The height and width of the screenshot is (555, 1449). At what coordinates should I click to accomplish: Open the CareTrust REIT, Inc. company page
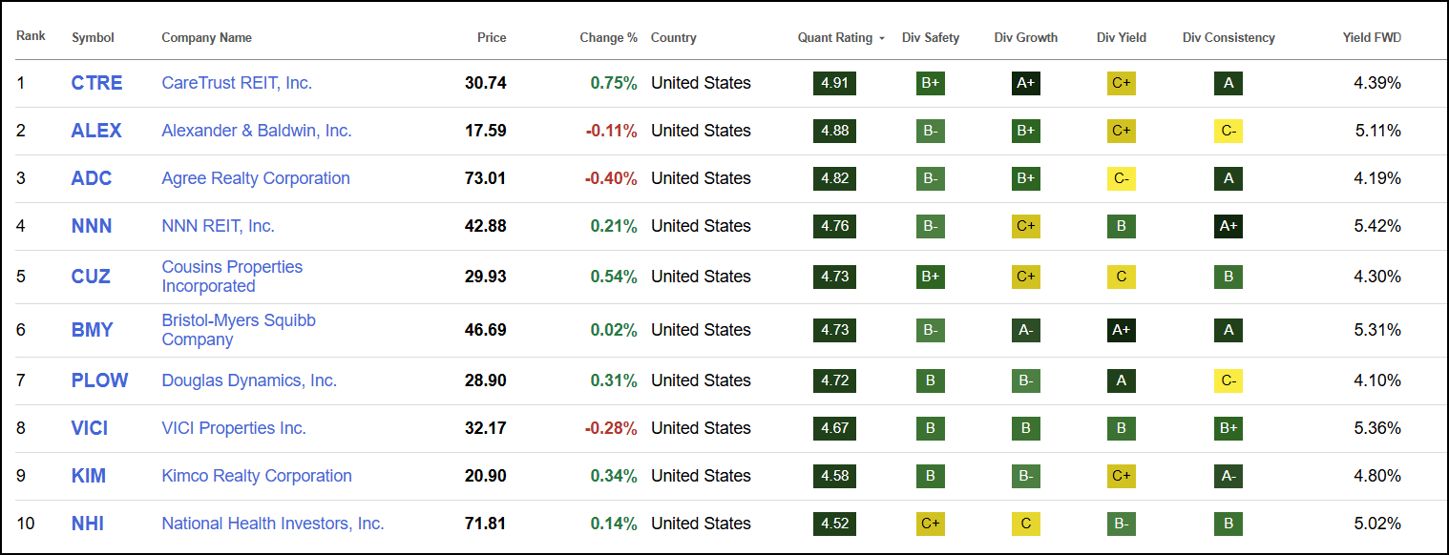point(236,83)
